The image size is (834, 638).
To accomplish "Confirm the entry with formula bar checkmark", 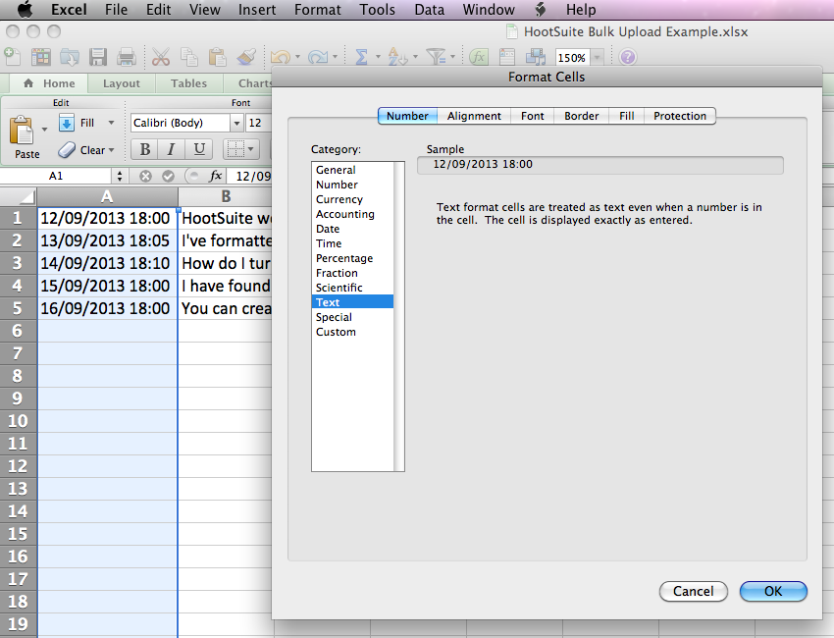I will point(168,176).
